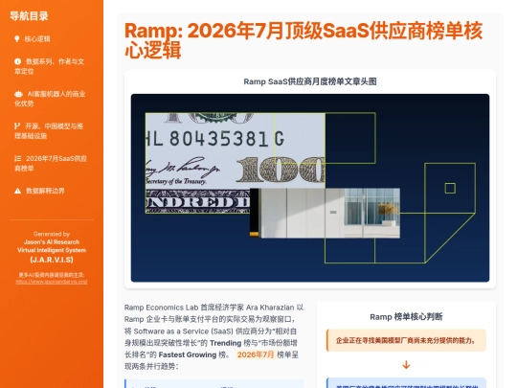Go to the 核心逻辑 navigation section
This screenshot has height=388, width=517.
pos(52,39)
